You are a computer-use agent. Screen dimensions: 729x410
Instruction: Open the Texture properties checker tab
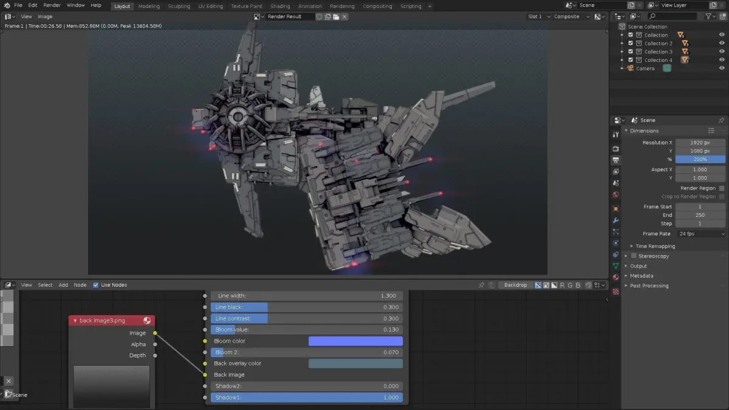click(x=615, y=292)
